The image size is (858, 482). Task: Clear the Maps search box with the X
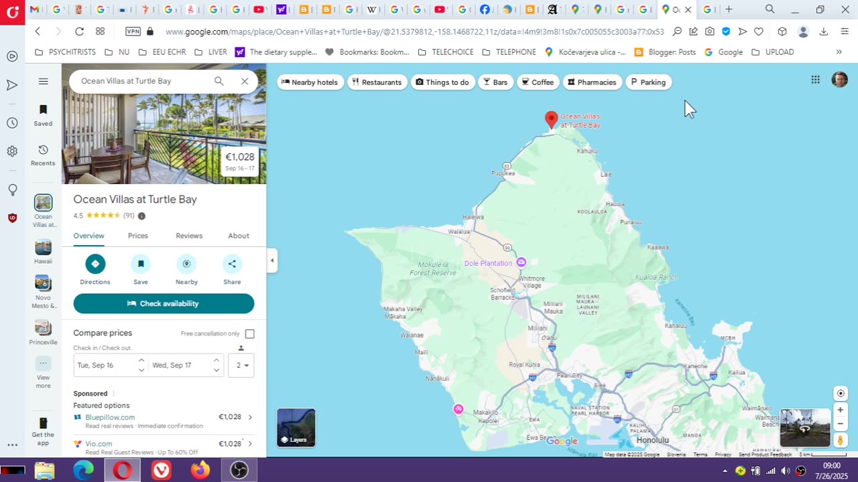[245, 81]
